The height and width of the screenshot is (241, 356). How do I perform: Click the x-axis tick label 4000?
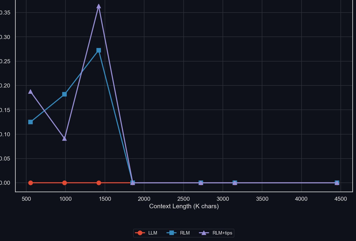click(301, 199)
